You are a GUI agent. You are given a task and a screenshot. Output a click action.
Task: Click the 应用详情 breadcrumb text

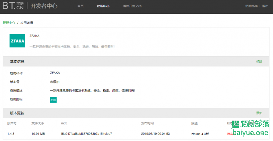coord(27,23)
